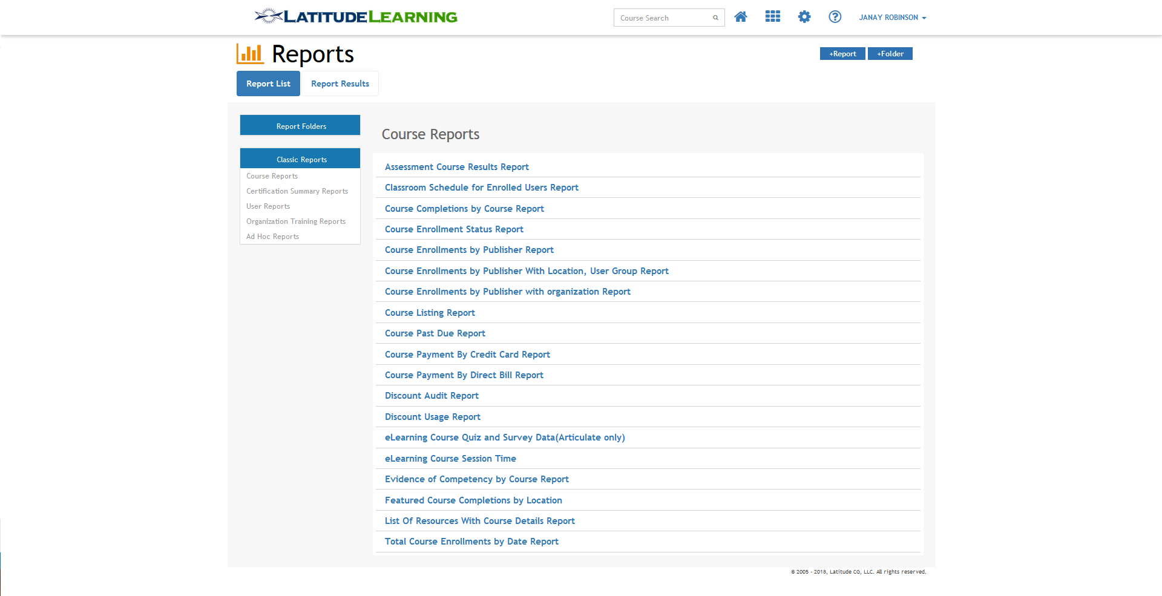The height and width of the screenshot is (596, 1162).
Task: Open Course Payment By Credit Card Report
Action: [x=467, y=354]
